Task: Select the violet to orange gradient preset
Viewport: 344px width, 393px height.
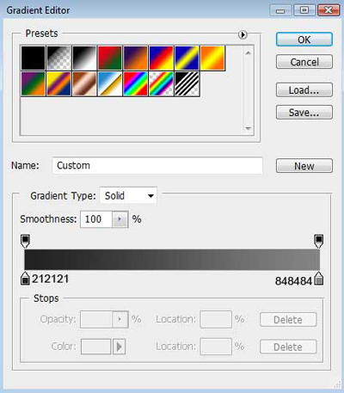Action: 135,58
